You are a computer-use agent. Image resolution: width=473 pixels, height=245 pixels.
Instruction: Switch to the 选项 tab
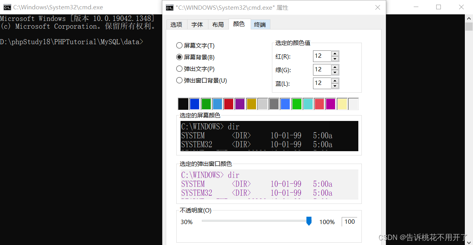coord(176,24)
